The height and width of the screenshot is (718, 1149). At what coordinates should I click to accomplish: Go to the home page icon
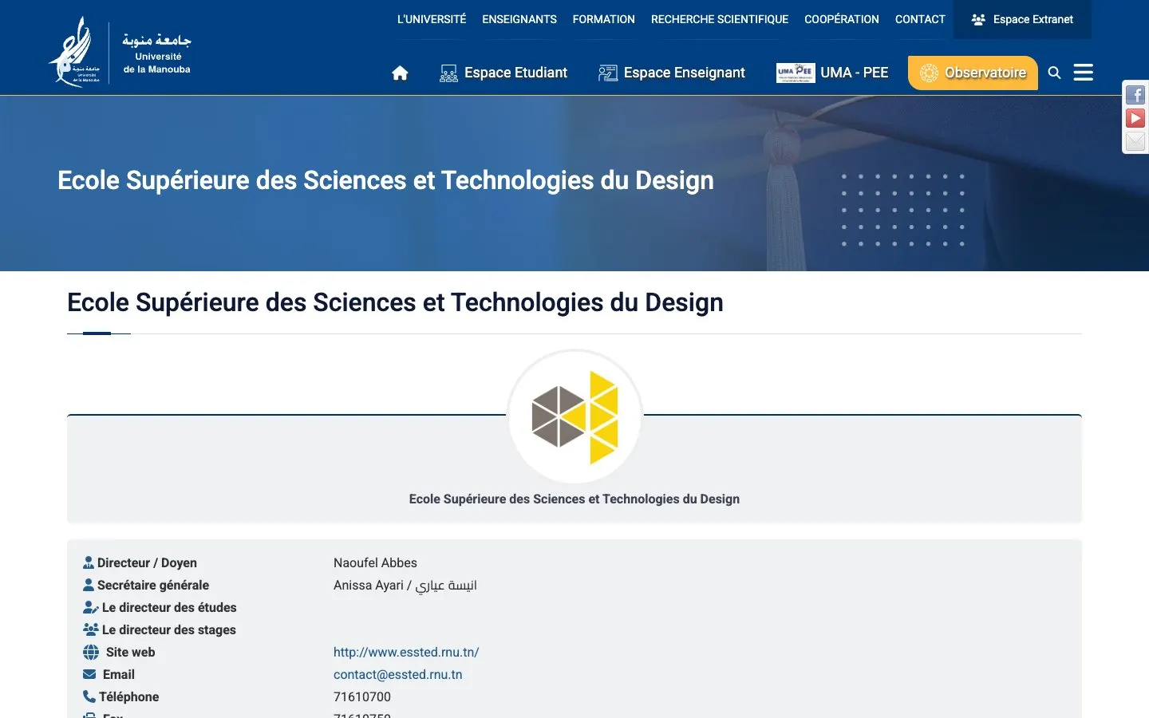400,73
